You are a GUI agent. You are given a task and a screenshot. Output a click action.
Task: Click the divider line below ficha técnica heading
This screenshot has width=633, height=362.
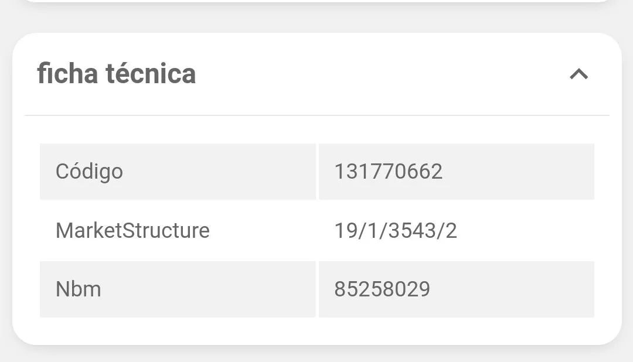316,115
